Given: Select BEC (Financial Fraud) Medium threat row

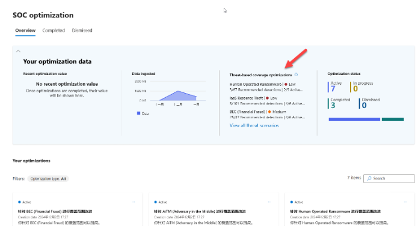Looking at the screenshot, I should click(267, 115).
